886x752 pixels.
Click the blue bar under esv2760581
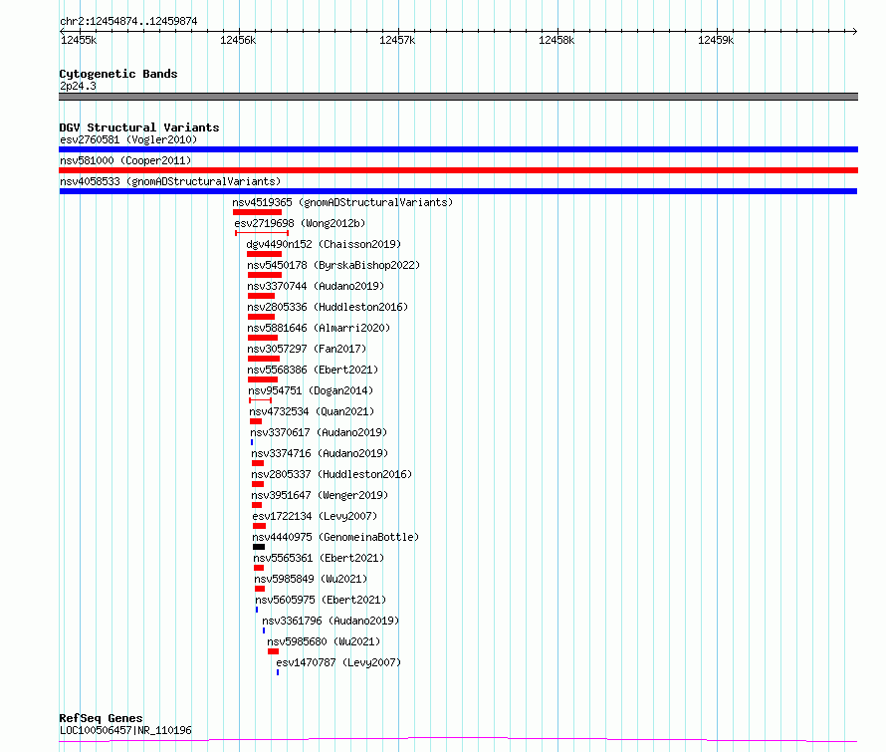(x=458, y=149)
